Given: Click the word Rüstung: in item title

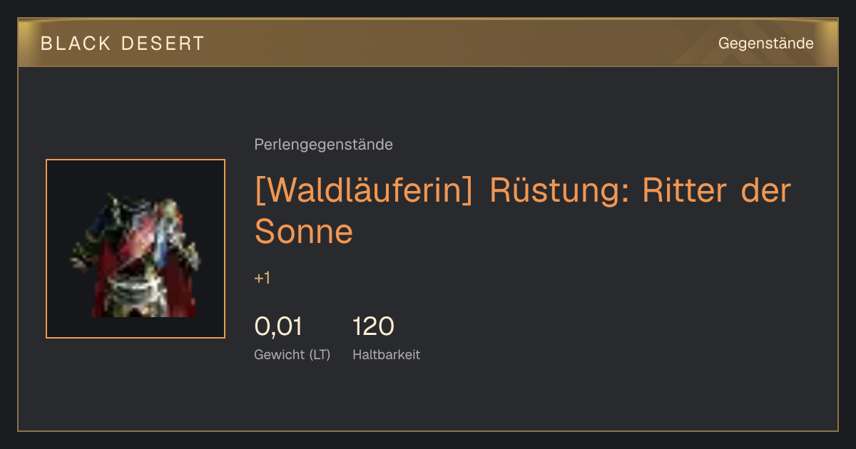Looking at the screenshot, I should click(x=559, y=192).
